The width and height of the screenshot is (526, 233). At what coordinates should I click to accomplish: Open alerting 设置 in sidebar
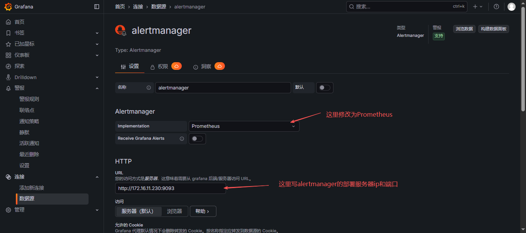pos(24,165)
